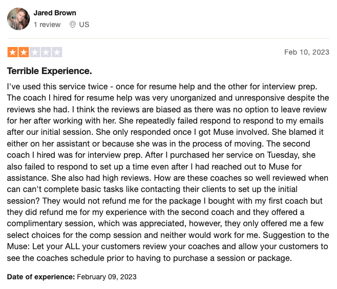337x289 pixels.
Task: Click the February 09, 2023 experience date
Action: pyautogui.click(x=107, y=277)
